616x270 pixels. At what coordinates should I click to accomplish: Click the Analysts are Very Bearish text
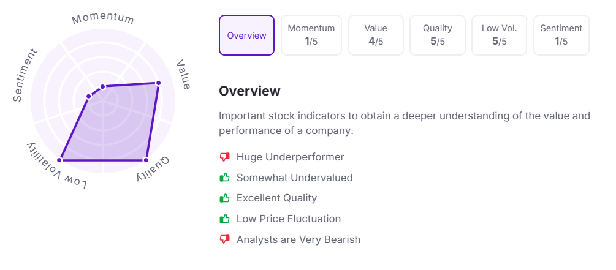298,239
